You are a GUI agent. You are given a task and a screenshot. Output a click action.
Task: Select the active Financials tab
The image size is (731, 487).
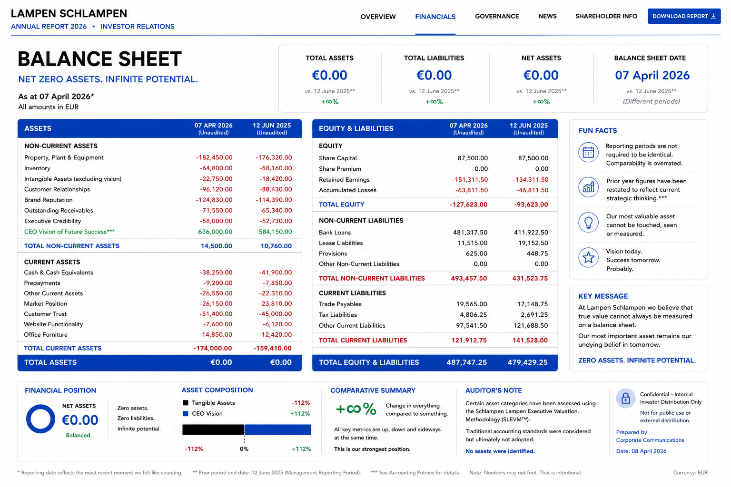[435, 17]
